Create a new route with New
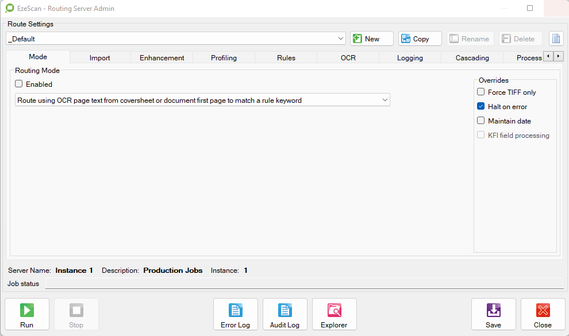 372,39
